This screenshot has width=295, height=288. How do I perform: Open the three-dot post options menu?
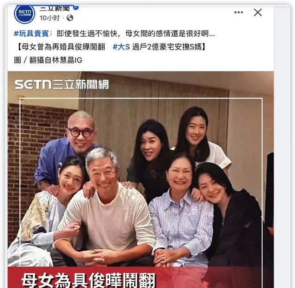(x=238, y=12)
